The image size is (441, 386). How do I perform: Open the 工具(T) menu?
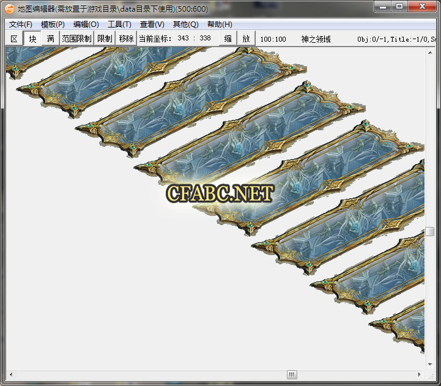[119, 24]
